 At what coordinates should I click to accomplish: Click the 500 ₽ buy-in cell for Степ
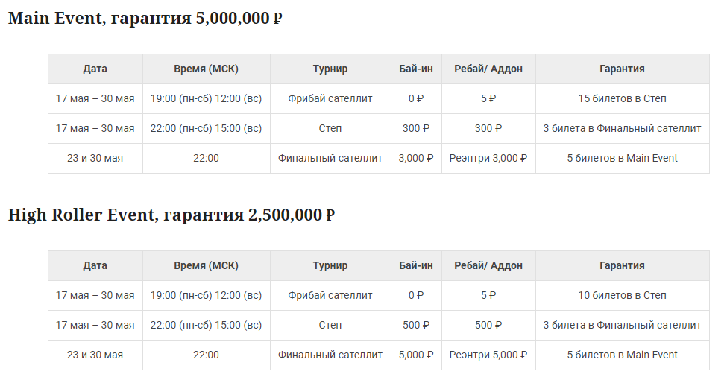point(416,325)
